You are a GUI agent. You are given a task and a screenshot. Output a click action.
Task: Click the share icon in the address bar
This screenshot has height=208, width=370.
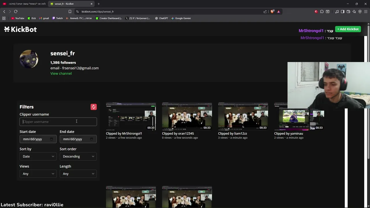point(265,12)
